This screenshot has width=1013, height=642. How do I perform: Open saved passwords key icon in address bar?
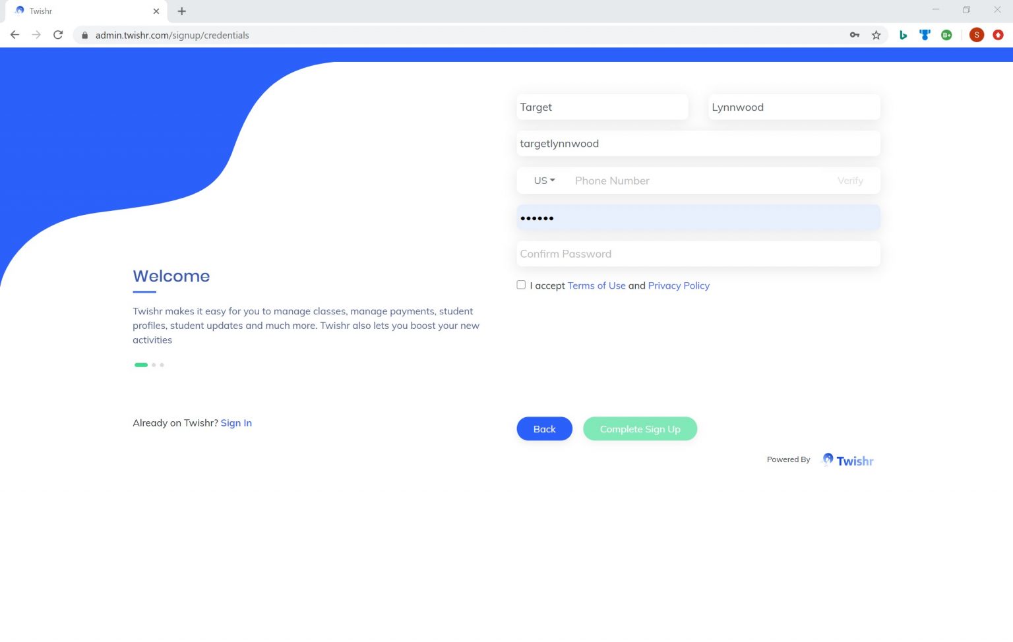[x=855, y=35]
